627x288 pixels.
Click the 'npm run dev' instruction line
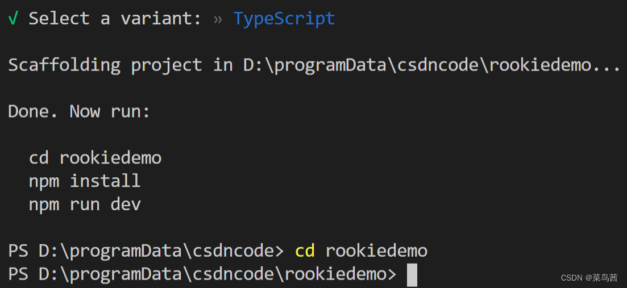click(85, 204)
